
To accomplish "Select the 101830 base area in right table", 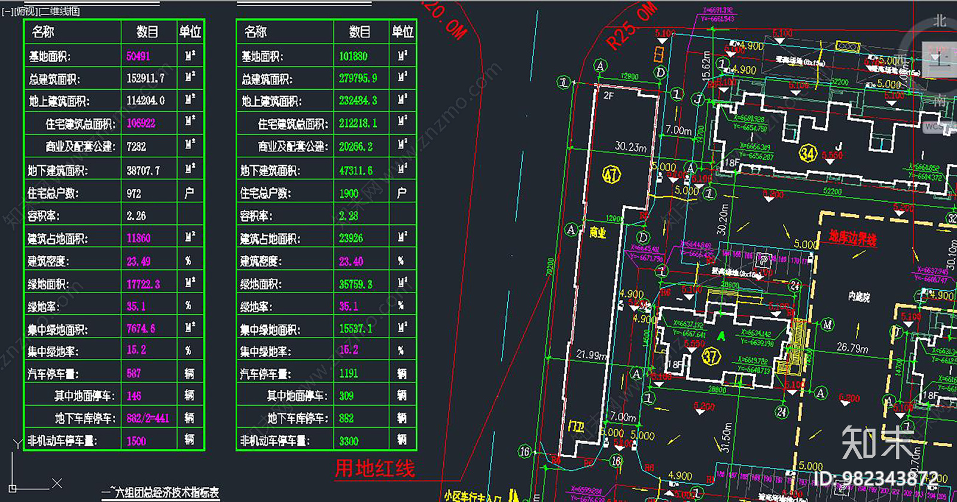I will pos(353,56).
